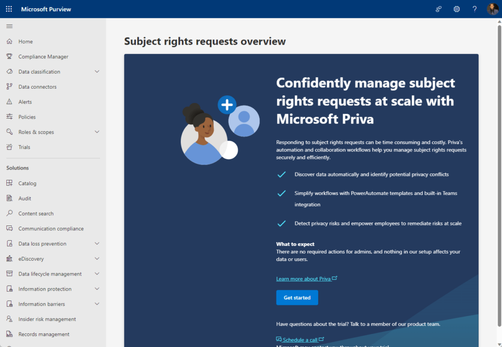
Task: Click the Information barriers icon
Action: point(10,304)
